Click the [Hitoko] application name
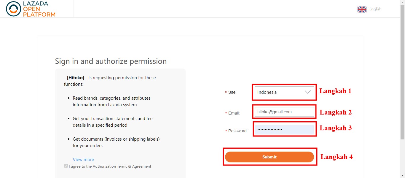The image size is (405, 178). tap(76, 78)
